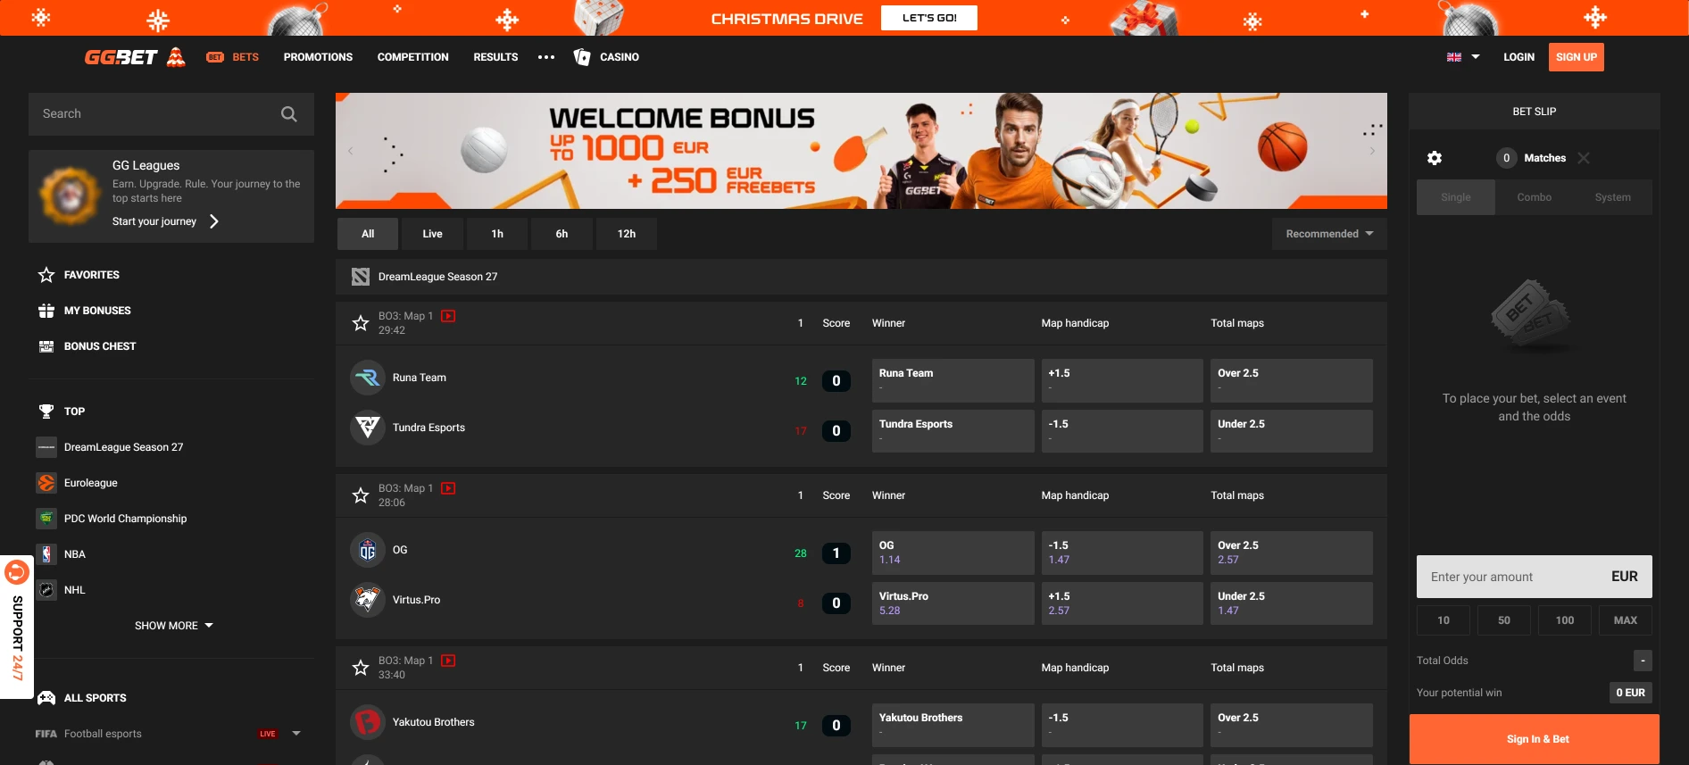1689x765 pixels.
Task: Select the Live filter tab
Action: pyautogui.click(x=432, y=234)
